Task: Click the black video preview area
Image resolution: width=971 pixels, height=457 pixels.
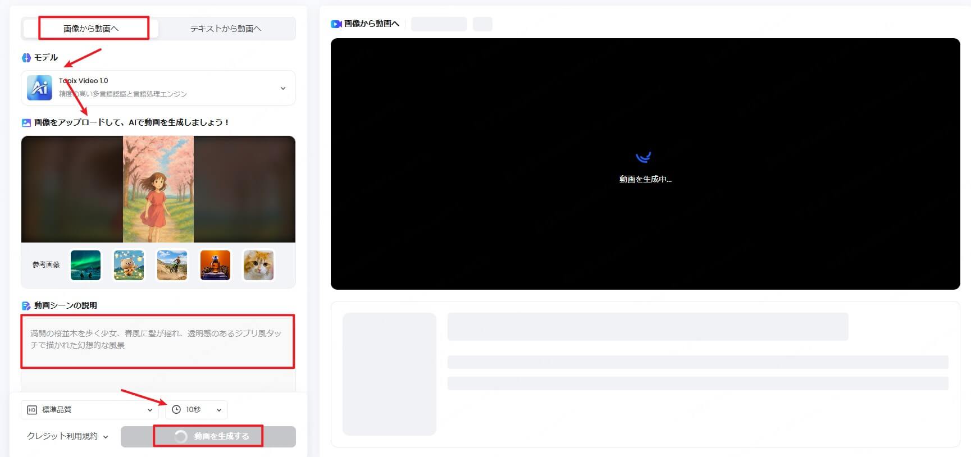Action: (645, 164)
